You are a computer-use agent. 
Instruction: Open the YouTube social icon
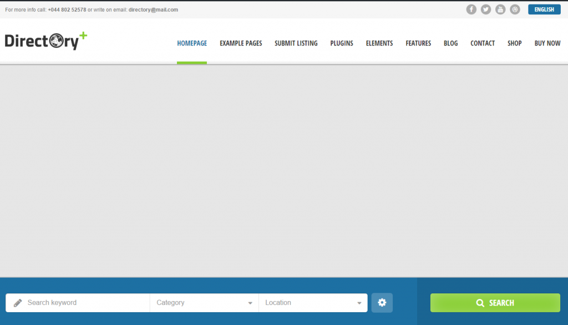click(500, 9)
